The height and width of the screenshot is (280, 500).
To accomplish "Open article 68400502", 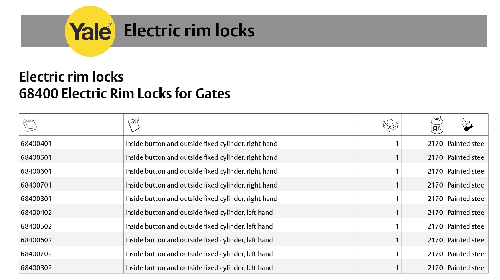I will (x=36, y=226).
